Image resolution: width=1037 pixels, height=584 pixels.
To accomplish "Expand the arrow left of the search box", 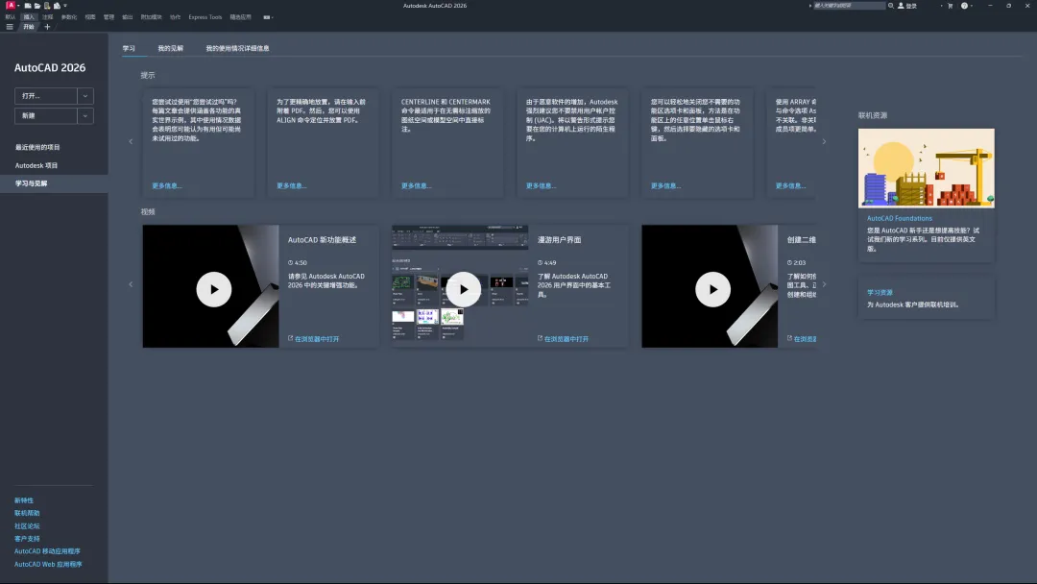I will (x=810, y=6).
